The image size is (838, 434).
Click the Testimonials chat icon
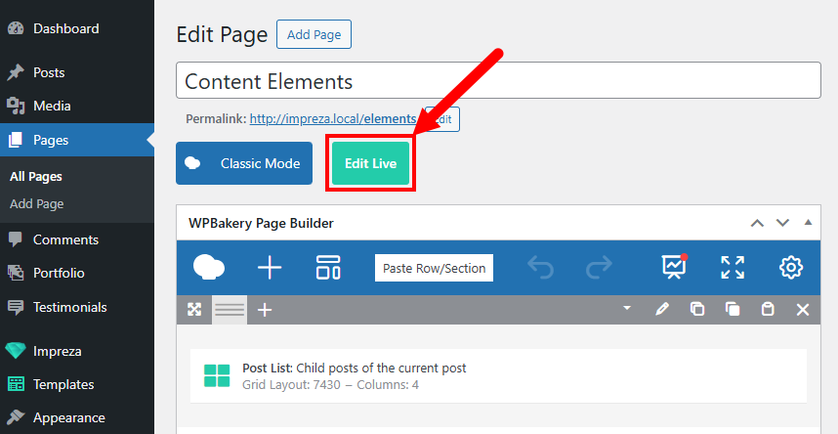[x=16, y=307]
